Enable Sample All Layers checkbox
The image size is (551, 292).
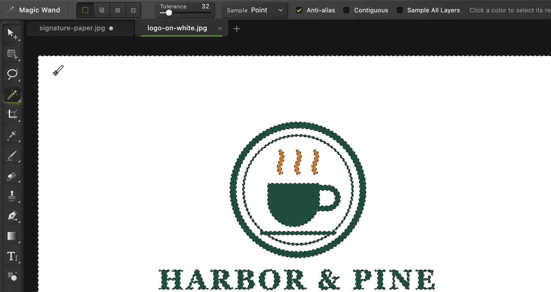point(399,10)
